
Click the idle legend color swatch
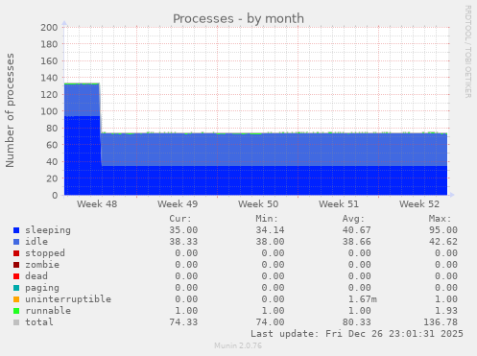16,242
